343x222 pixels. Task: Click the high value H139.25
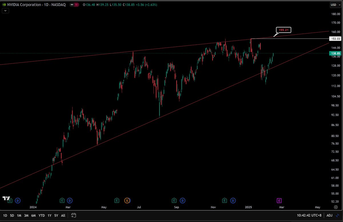pos(102,5)
